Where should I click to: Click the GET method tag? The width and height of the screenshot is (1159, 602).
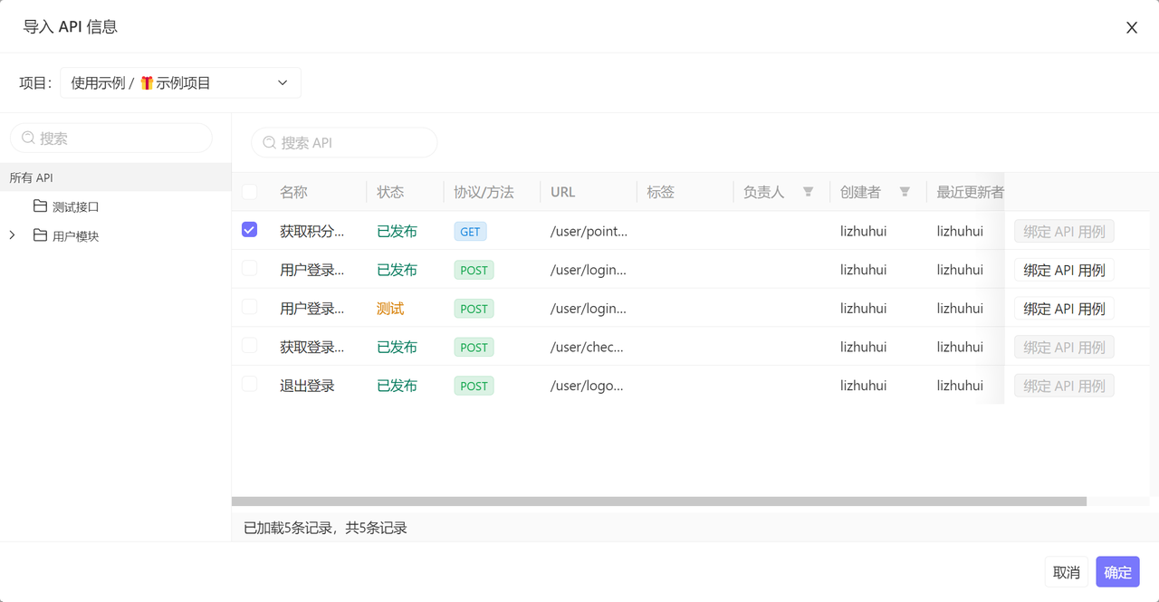[x=470, y=231]
